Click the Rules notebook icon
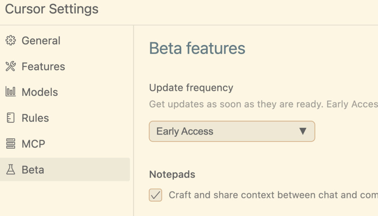Viewport: 378px width, 216px height. click(10, 118)
